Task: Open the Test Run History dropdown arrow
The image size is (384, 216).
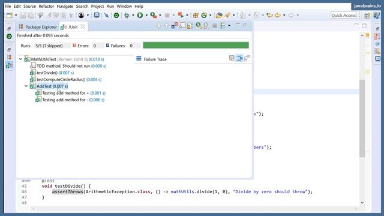Action: [229, 25]
